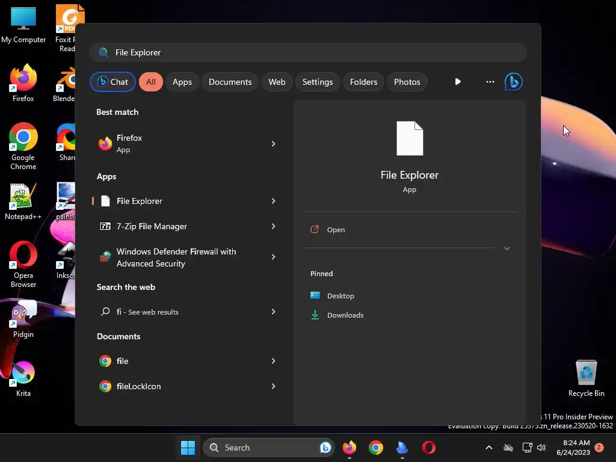Screen dimensions: 616x462
Task: Select the Web filter tab
Action: point(277,82)
